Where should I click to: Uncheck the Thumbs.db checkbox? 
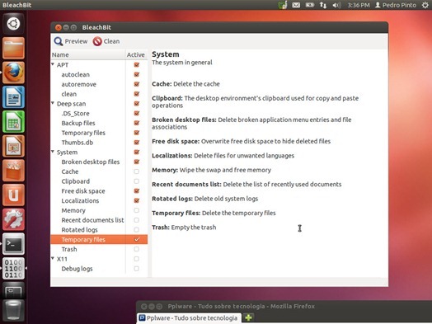pos(137,143)
